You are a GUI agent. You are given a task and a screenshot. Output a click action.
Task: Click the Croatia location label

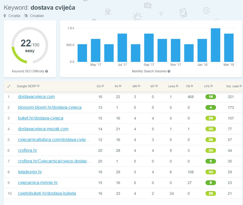coord(14,16)
